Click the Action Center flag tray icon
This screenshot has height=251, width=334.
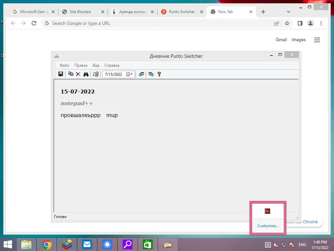[x=292, y=245]
